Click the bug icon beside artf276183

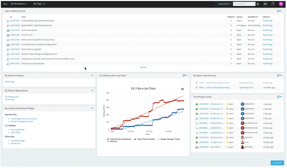point(197,104)
